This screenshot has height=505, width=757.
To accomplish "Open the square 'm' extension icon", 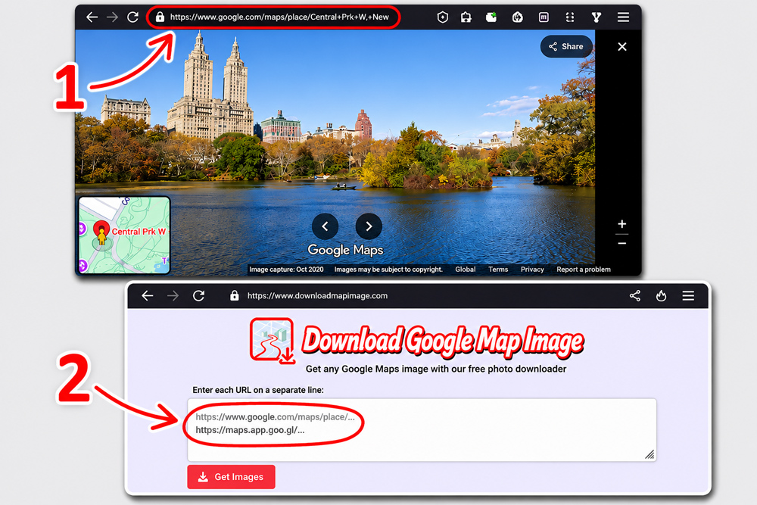I will click(544, 17).
